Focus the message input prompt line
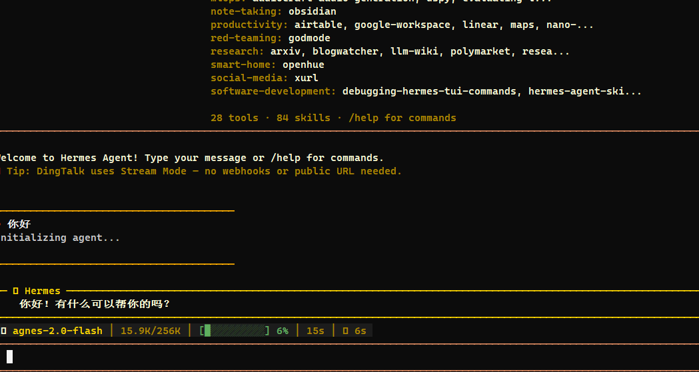The height and width of the screenshot is (372, 699). tap(349, 357)
